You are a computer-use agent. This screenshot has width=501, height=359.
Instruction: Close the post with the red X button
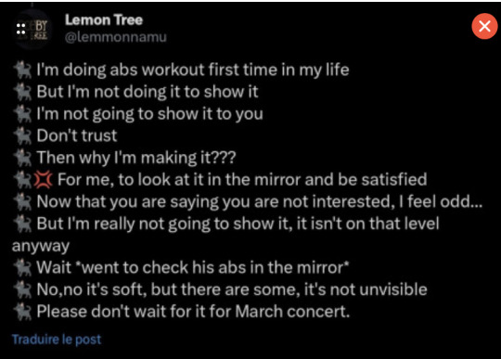pos(484,26)
